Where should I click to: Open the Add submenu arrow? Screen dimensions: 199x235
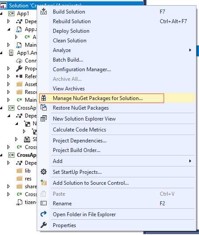[x=190, y=161]
